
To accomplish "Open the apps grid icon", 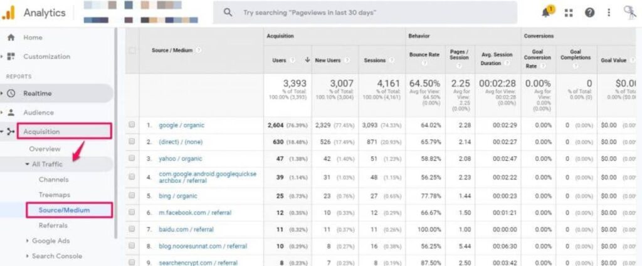I will tap(568, 13).
